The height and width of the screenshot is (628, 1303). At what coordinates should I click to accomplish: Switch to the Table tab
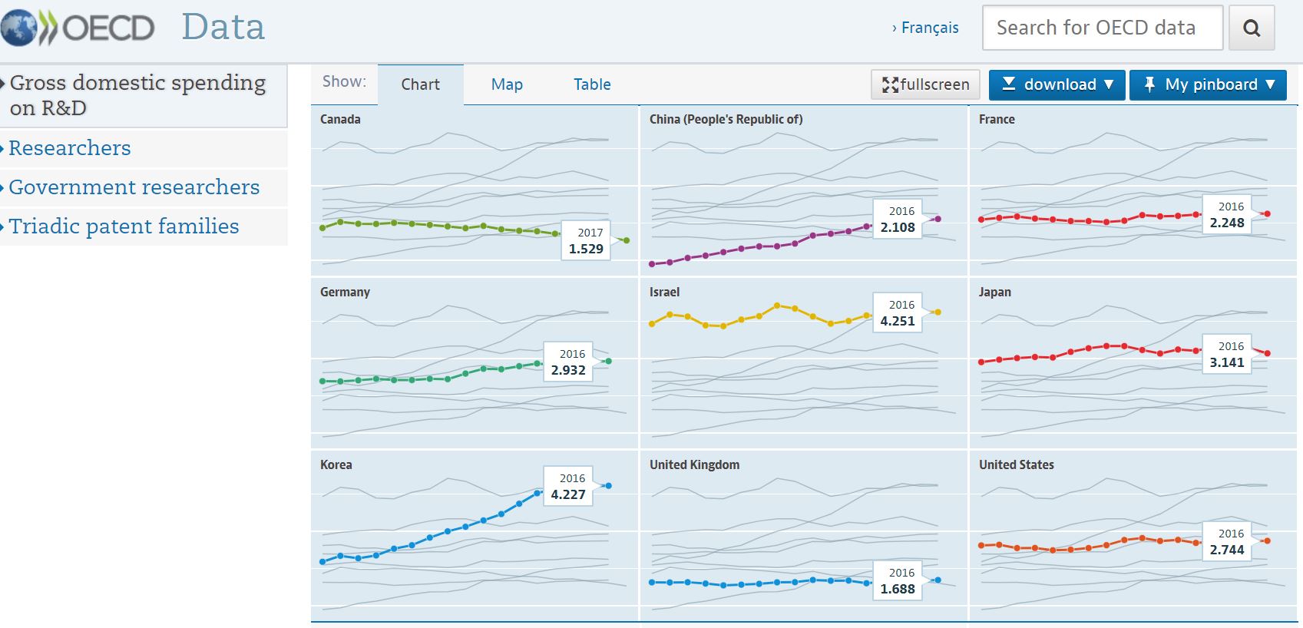tap(592, 84)
